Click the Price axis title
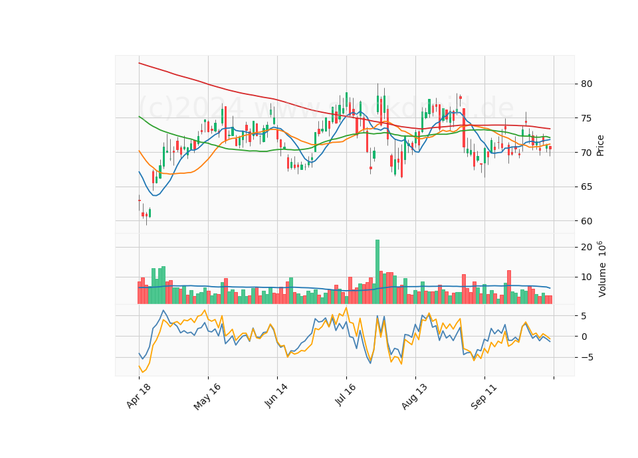The height and width of the screenshot is (458, 638). (x=600, y=145)
